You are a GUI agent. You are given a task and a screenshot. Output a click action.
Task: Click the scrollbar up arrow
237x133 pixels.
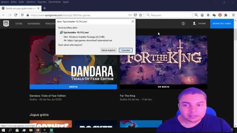pyautogui.click(x=236, y=21)
